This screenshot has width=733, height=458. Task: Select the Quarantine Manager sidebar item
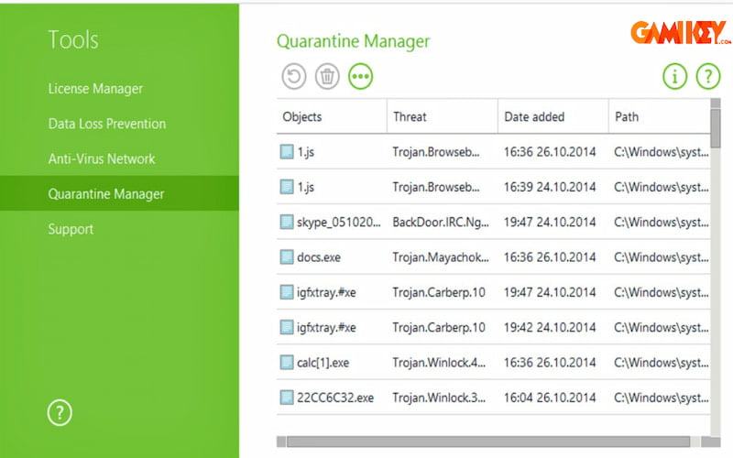(106, 194)
